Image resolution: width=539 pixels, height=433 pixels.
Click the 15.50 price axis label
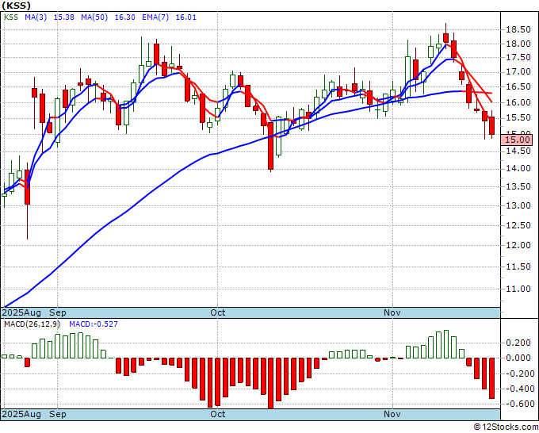518,117
